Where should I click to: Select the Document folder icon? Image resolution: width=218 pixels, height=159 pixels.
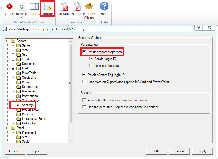pyautogui.click(x=18, y=64)
